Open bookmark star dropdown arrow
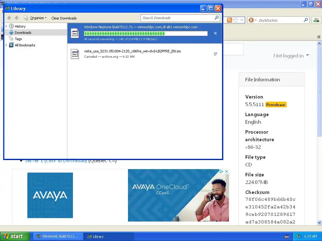Viewport: 322px width, 241px height. [x=242, y=20]
